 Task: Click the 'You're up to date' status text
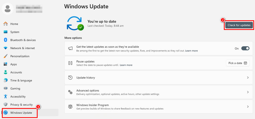(x=102, y=21)
